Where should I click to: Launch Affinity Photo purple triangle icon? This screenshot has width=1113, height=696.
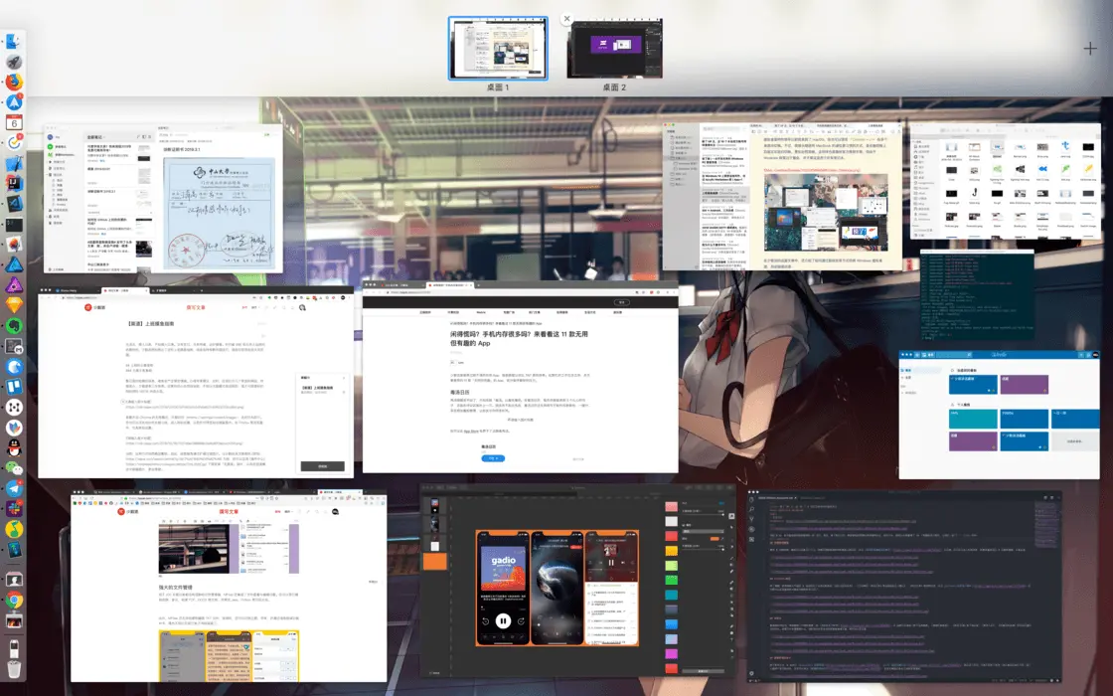[x=14, y=285]
